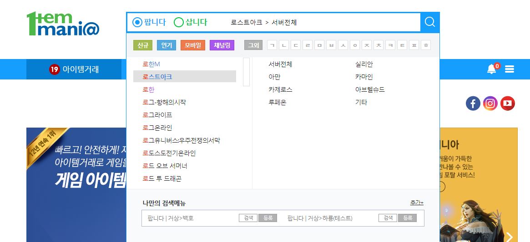This screenshot has height=242, width=530.
Task: Select the 팝니다 radio button
Action: pos(137,22)
